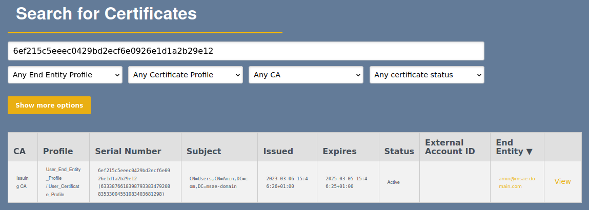
Task: Click the External Account ID column header
Action: [x=450, y=147]
